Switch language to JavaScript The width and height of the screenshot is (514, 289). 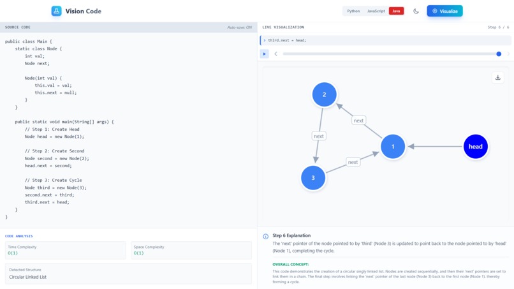(376, 11)
